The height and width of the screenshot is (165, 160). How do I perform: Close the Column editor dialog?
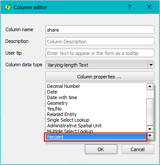tap(149, 7)
